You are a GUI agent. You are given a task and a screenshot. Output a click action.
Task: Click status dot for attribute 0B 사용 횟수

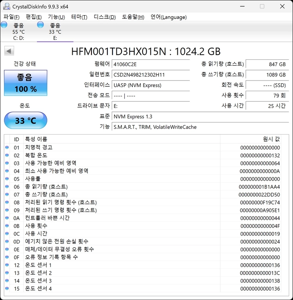pos(7,226)
